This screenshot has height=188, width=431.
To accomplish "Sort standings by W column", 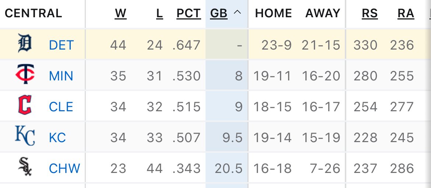I will pyautogui.click(x=121, y=13).
